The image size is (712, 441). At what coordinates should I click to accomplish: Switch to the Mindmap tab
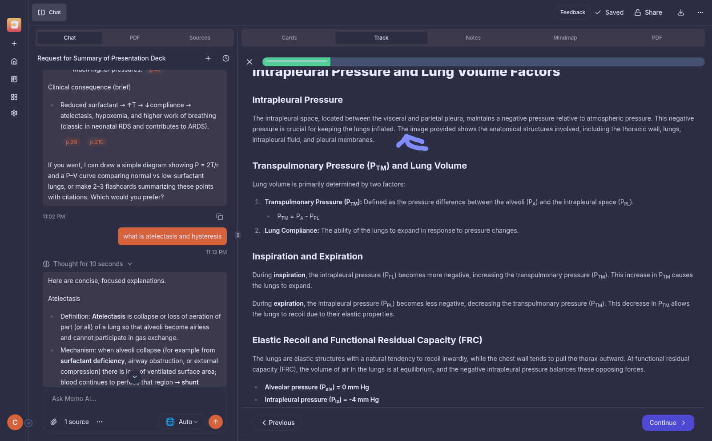point(565,38)
